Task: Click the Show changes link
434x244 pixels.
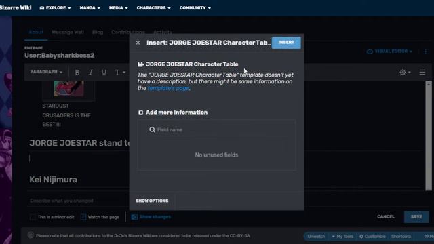Action: pos(155,217)
